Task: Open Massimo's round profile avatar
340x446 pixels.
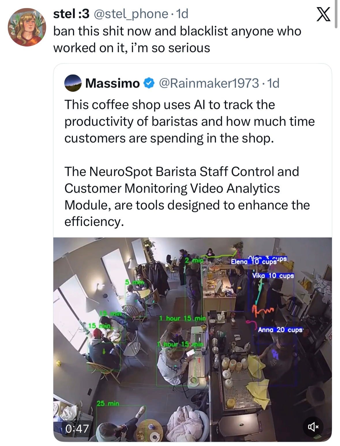Action: point(73,83)
